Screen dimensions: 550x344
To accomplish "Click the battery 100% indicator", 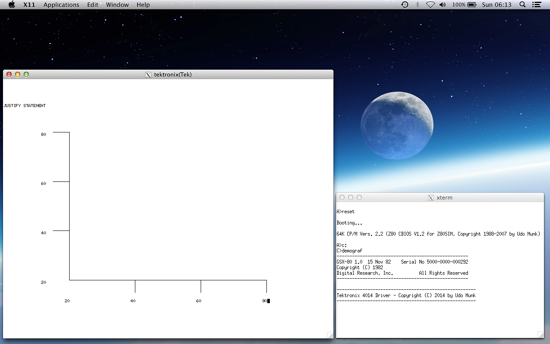I will coord(464,5).
